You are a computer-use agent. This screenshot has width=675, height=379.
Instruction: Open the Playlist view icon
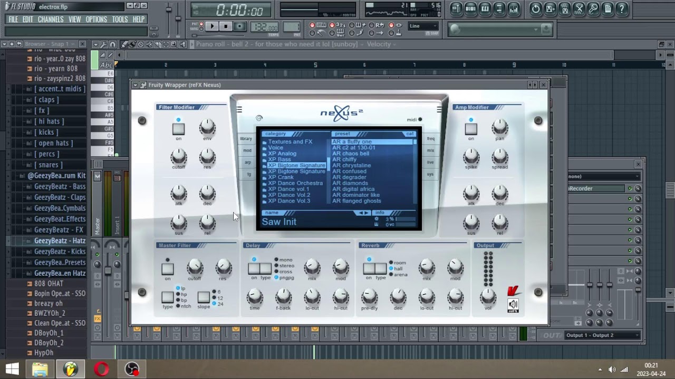[456, 8]
